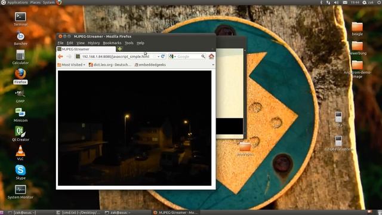
Task: Switch to MJPEG-Streamer taskbar button
Action: [x=175, y=213]
